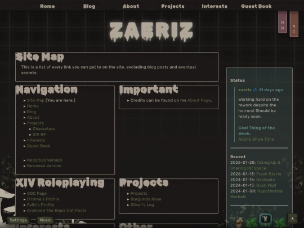Screen dimensions: 304x228
Task: Open the Characters sub-link under Projects
Action: pos(44,129)
